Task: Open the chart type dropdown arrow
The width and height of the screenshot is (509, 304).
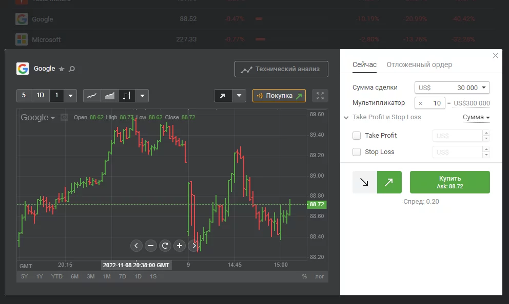Action: pyautogui.click(x=143, y=96)
